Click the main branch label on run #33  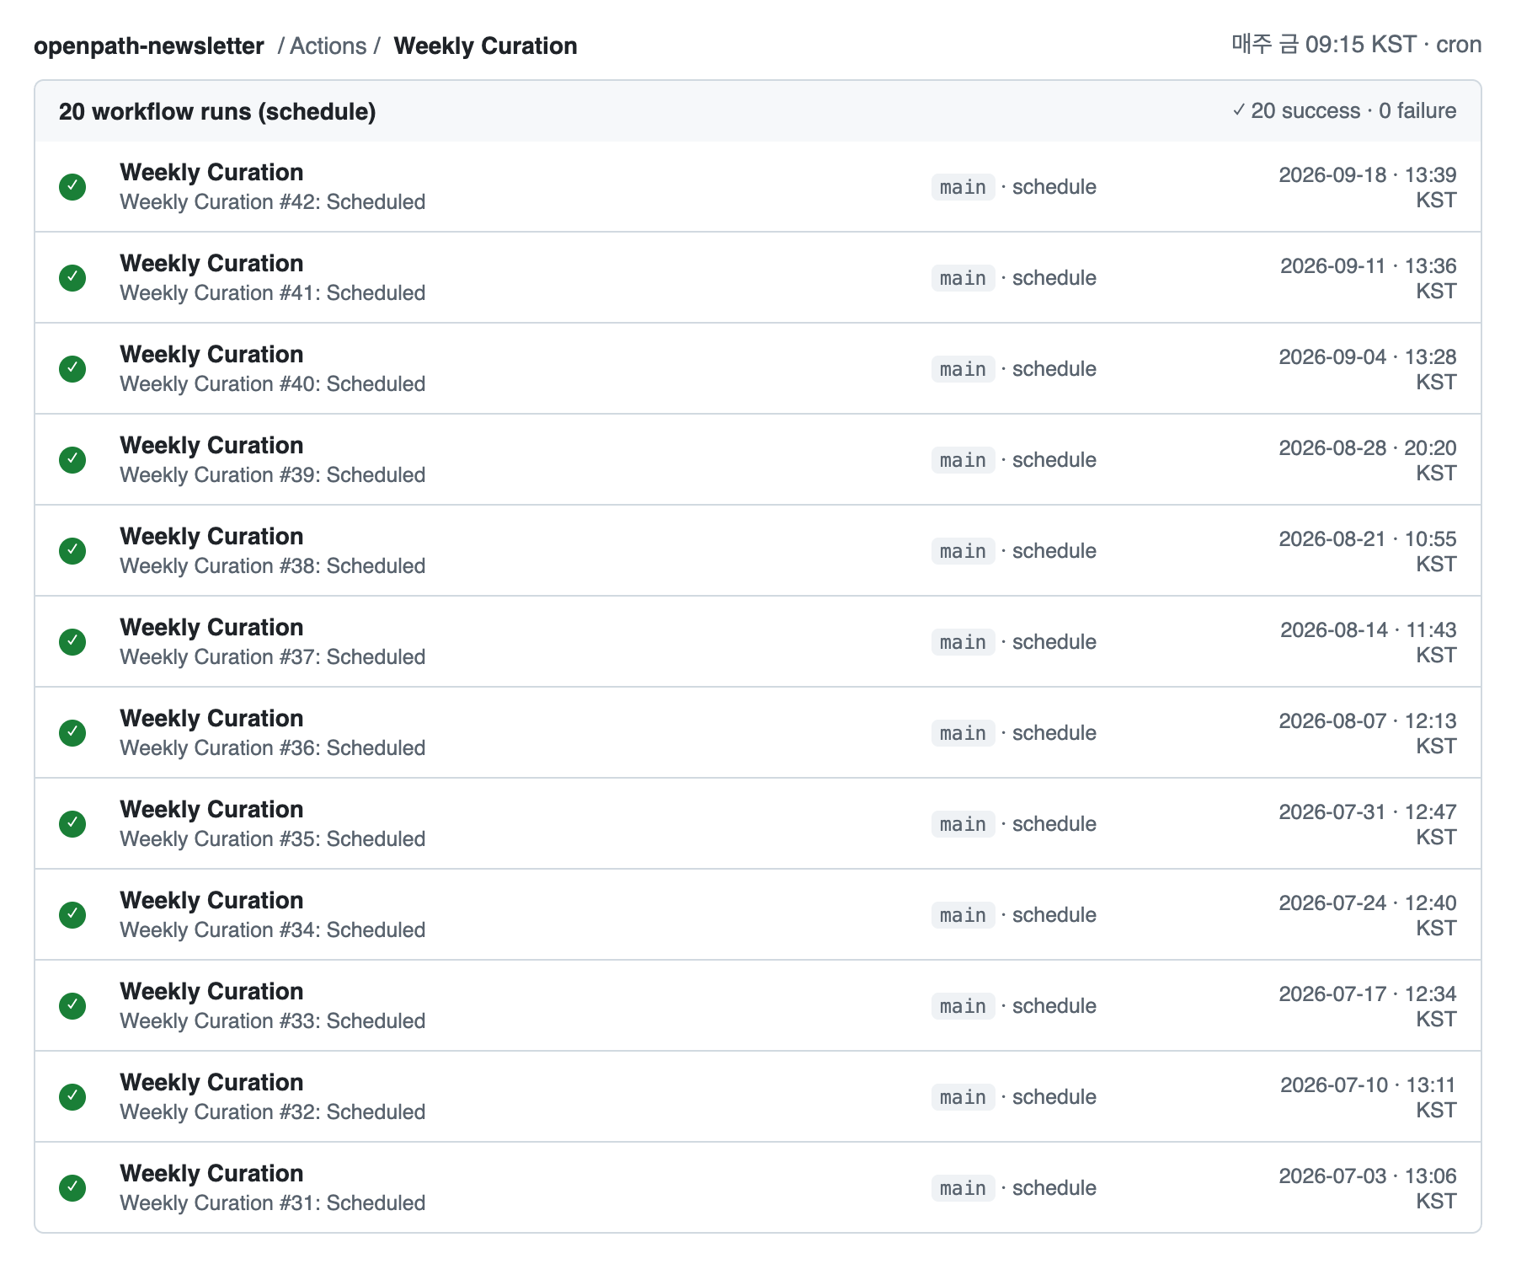pos(963,1006)
